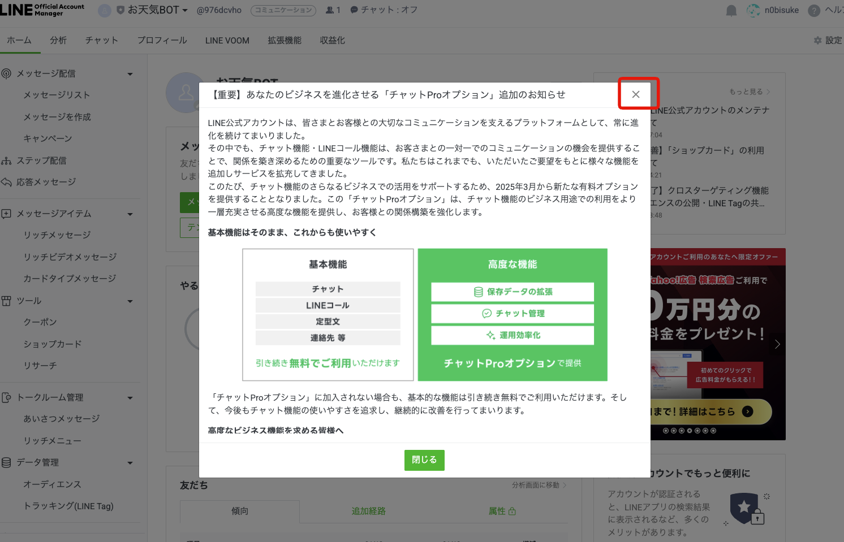Click the コミュニケーション plan badge
Image resolution: width=844 pixels, height=542 pixels.
click(x=283, y=10)
